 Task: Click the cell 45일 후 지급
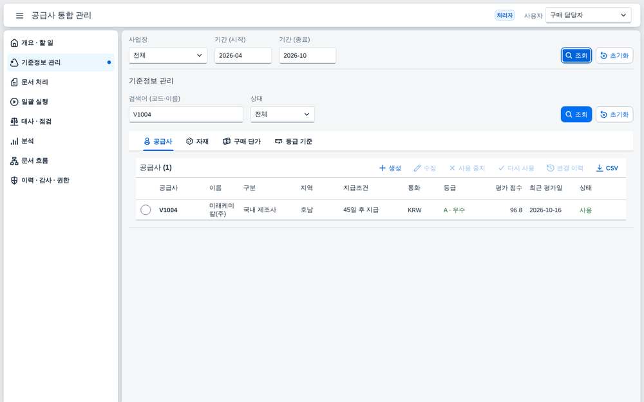point(361,210)
